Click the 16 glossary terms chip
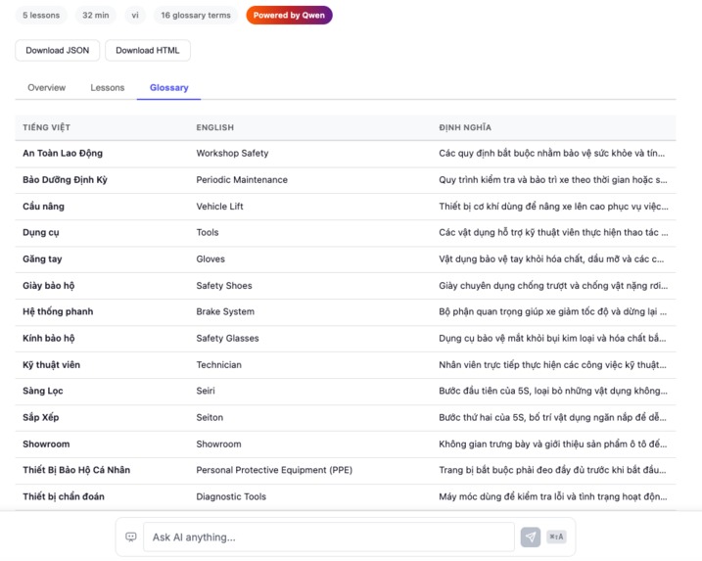702x561 pixels. (x=196, y=15)
